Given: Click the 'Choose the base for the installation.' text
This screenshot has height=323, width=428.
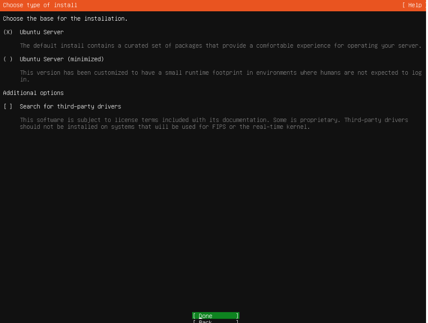Looking at the screenshot, I should [65, 19].
